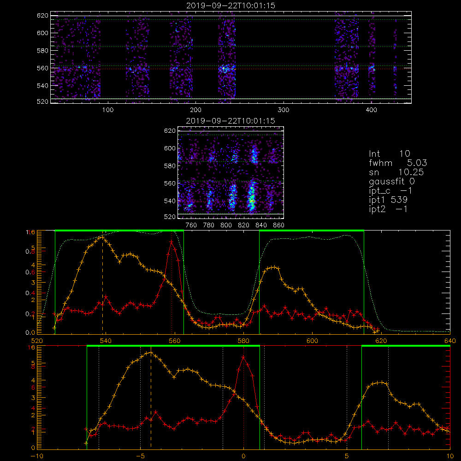Click the orange curve peak near 589
Screen dimensions: 461x461
tap(275, 267)
